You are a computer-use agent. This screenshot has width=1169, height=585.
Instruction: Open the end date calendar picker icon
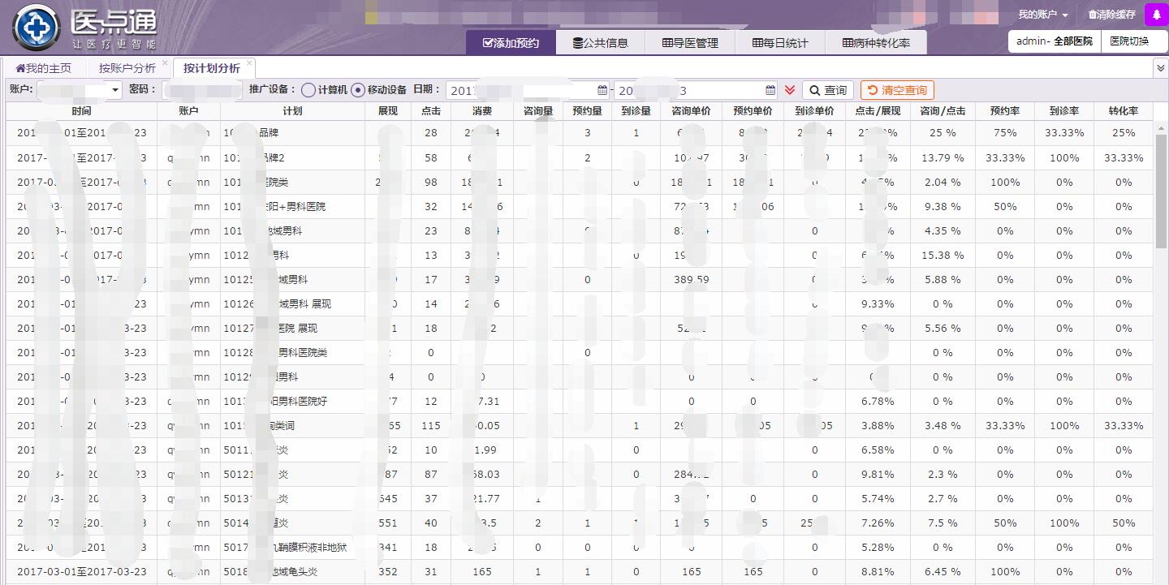coord(770,90)
